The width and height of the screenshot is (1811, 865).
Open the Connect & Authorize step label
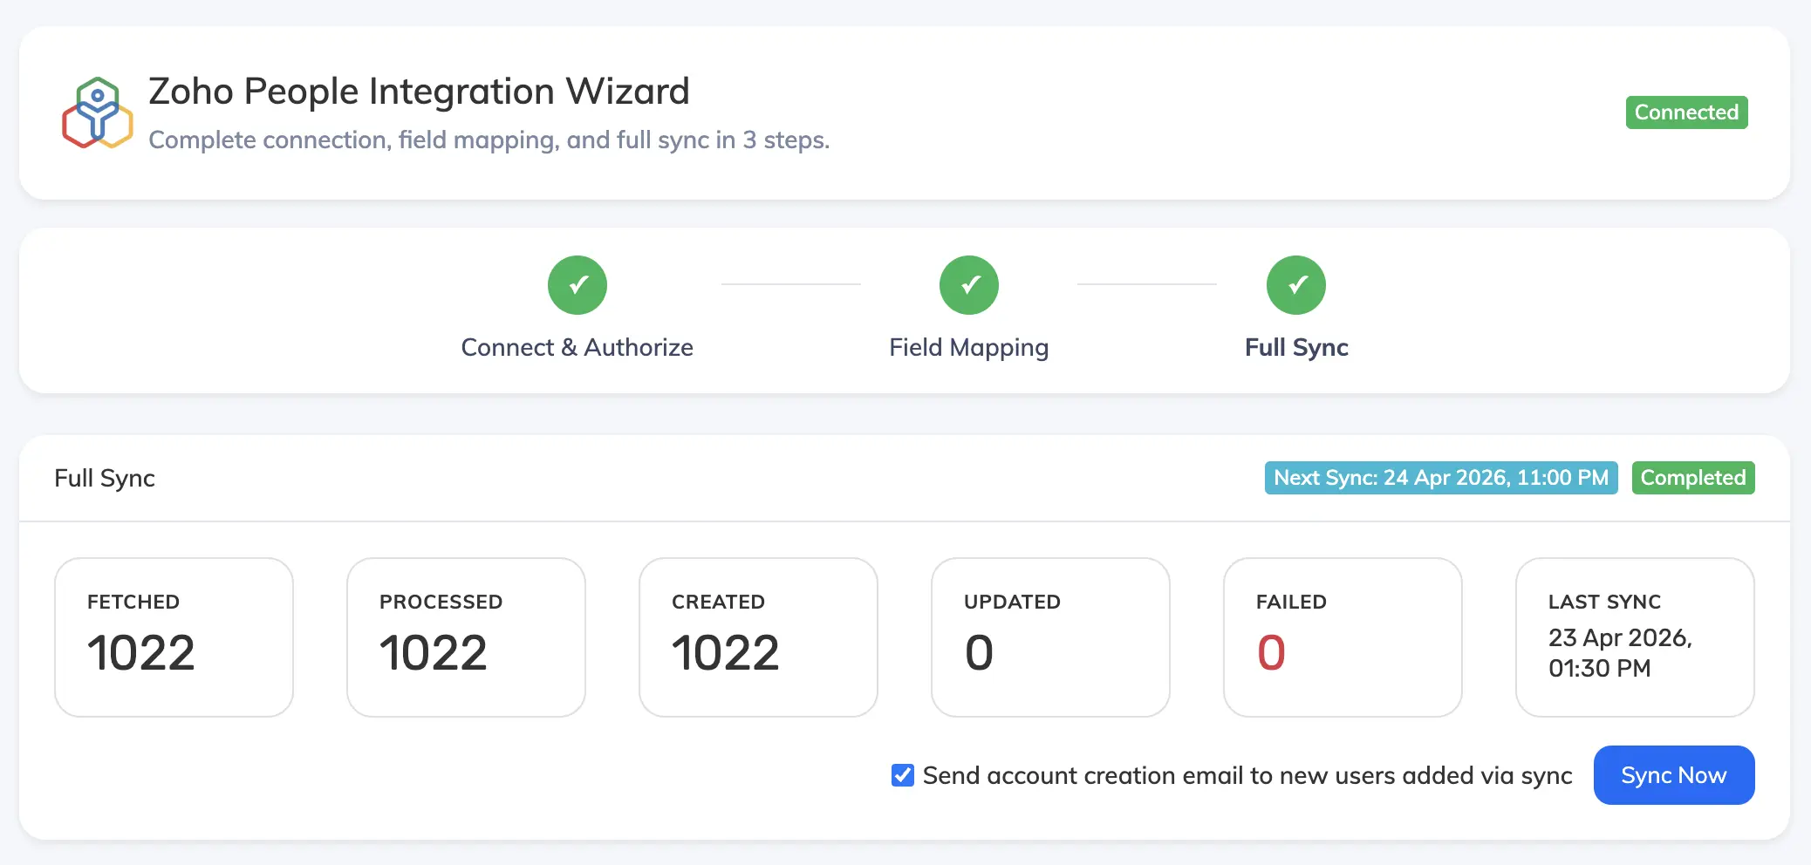pos(577,347)
